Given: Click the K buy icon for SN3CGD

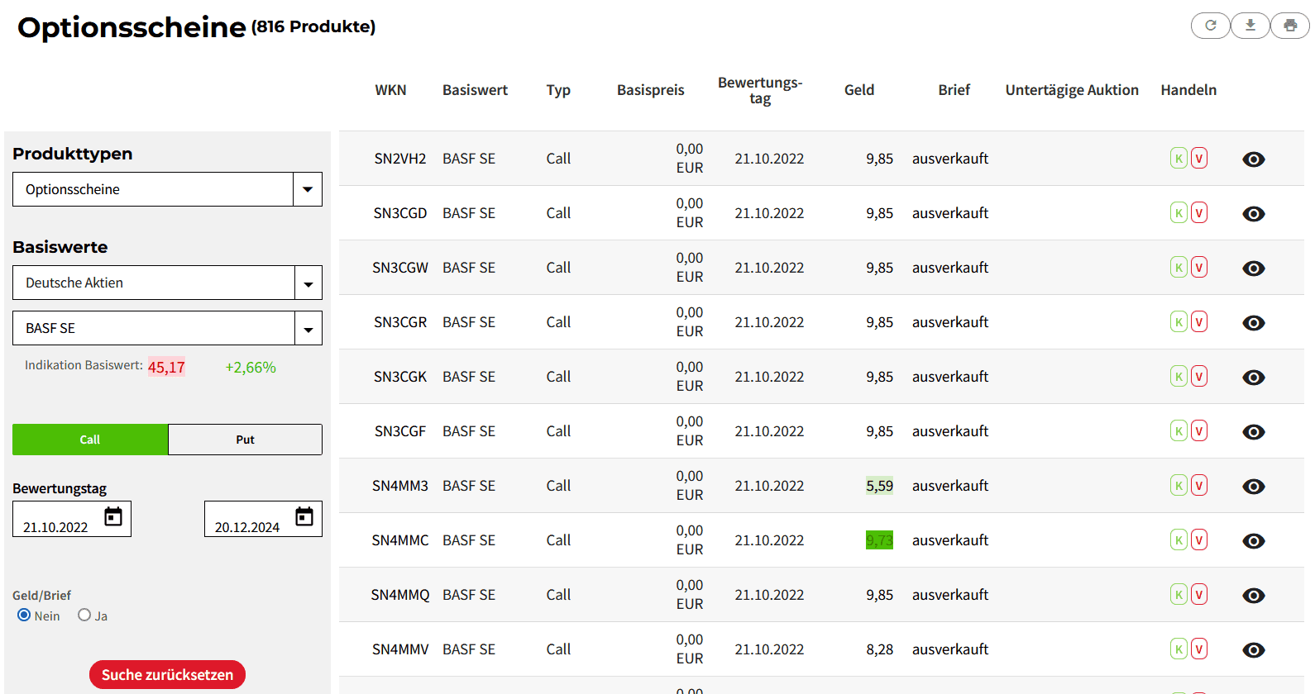Looking at the screenshot, I should point(1179,212).
